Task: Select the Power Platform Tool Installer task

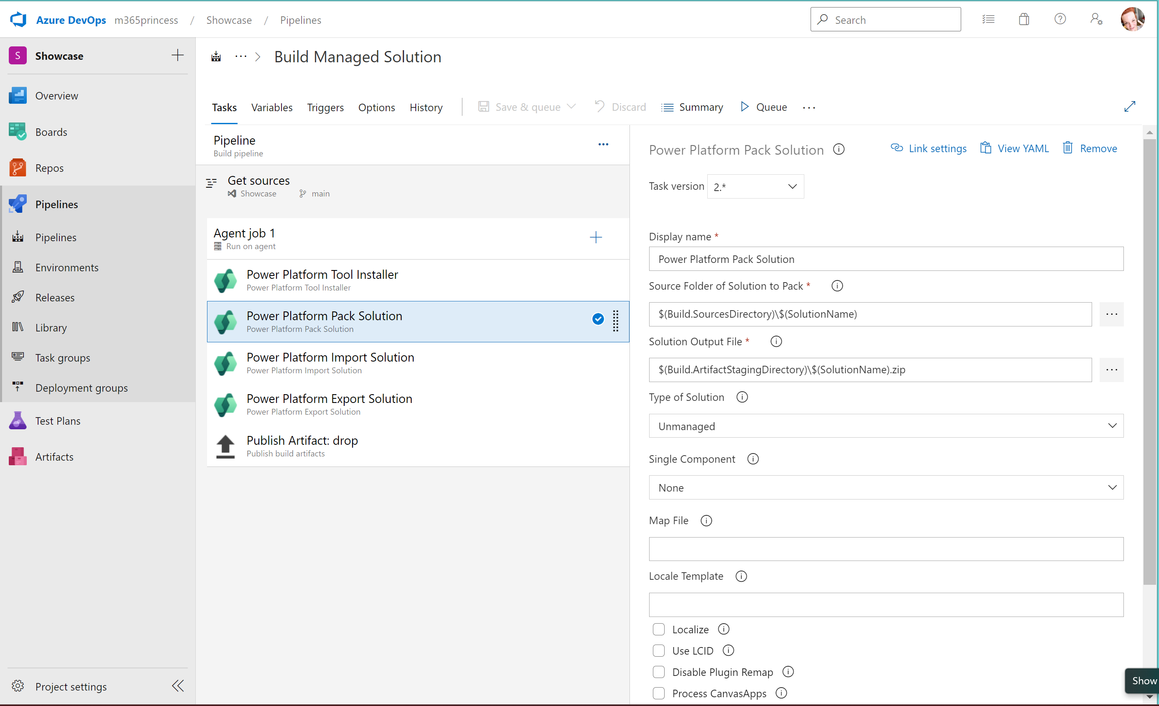Action: coord(418,280)
